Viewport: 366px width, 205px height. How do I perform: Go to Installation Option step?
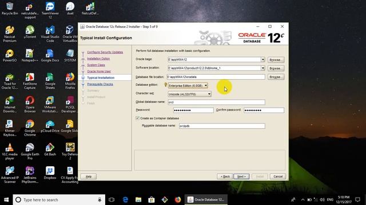pos(98,59)
